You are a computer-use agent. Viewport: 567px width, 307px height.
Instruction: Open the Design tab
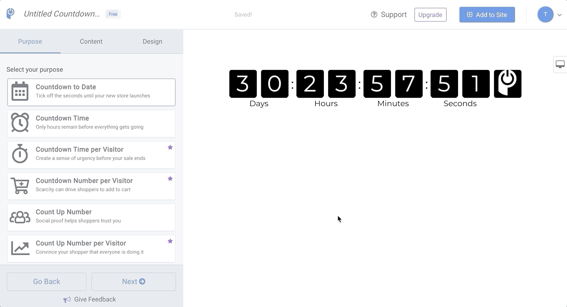152,41
